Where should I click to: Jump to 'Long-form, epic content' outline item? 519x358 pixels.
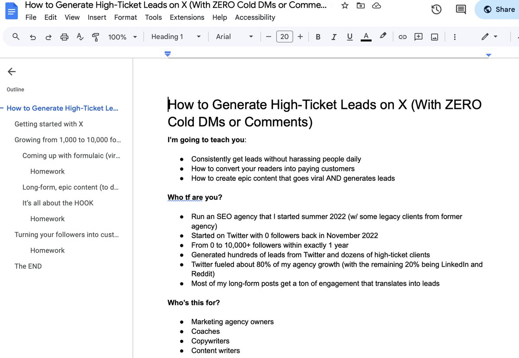tap(70, 187)
